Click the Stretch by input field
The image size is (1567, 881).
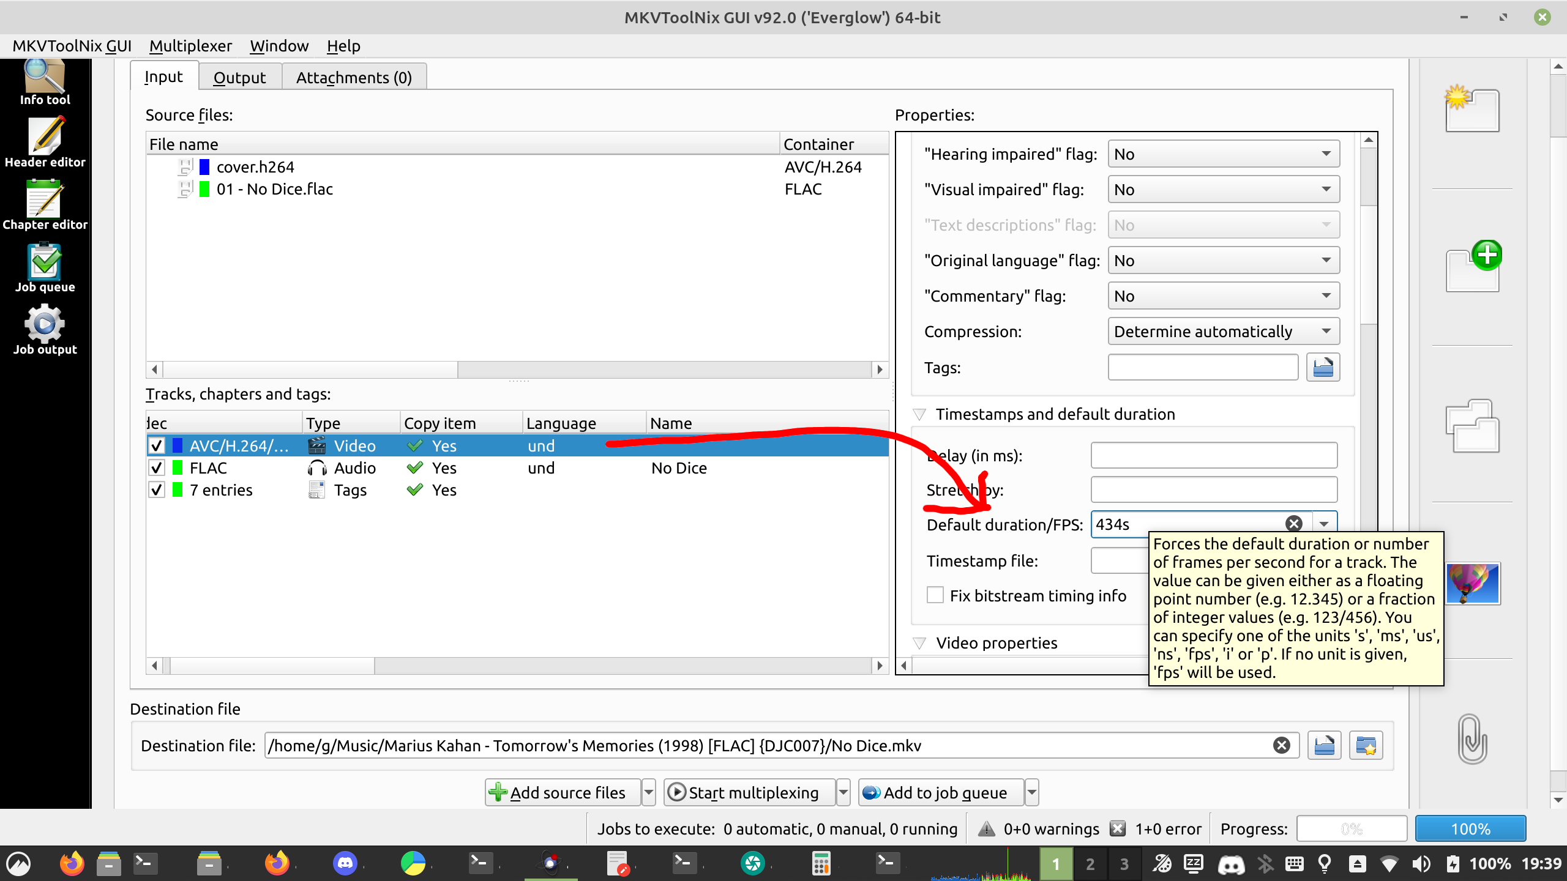1214,489
